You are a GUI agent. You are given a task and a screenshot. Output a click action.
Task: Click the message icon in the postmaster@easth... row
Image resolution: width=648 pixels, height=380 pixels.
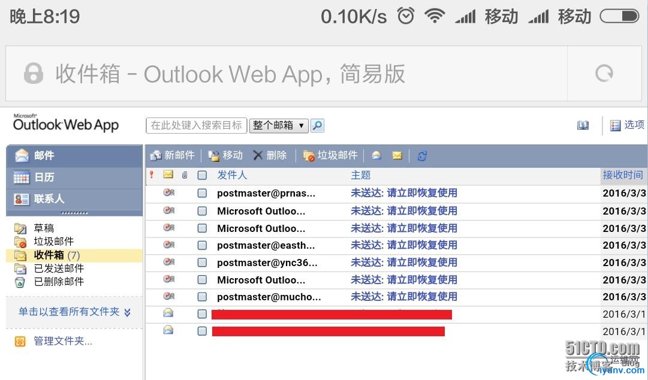168,245
